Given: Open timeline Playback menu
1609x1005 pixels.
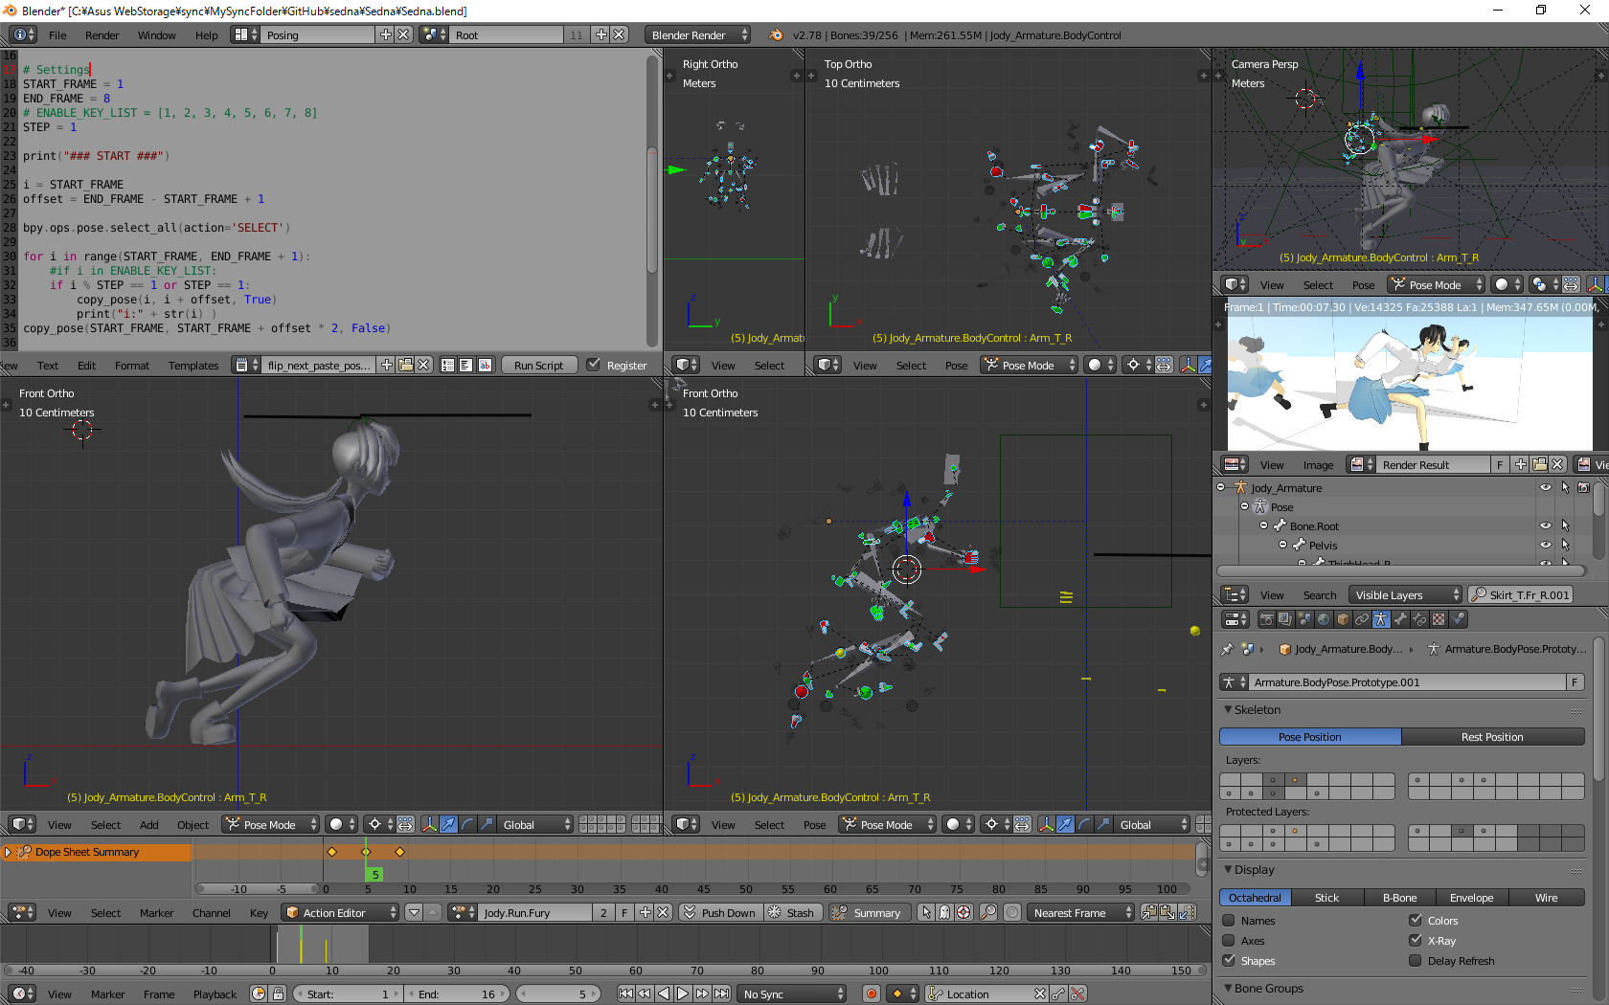Looking at the screenshot, I should (215, 994).
